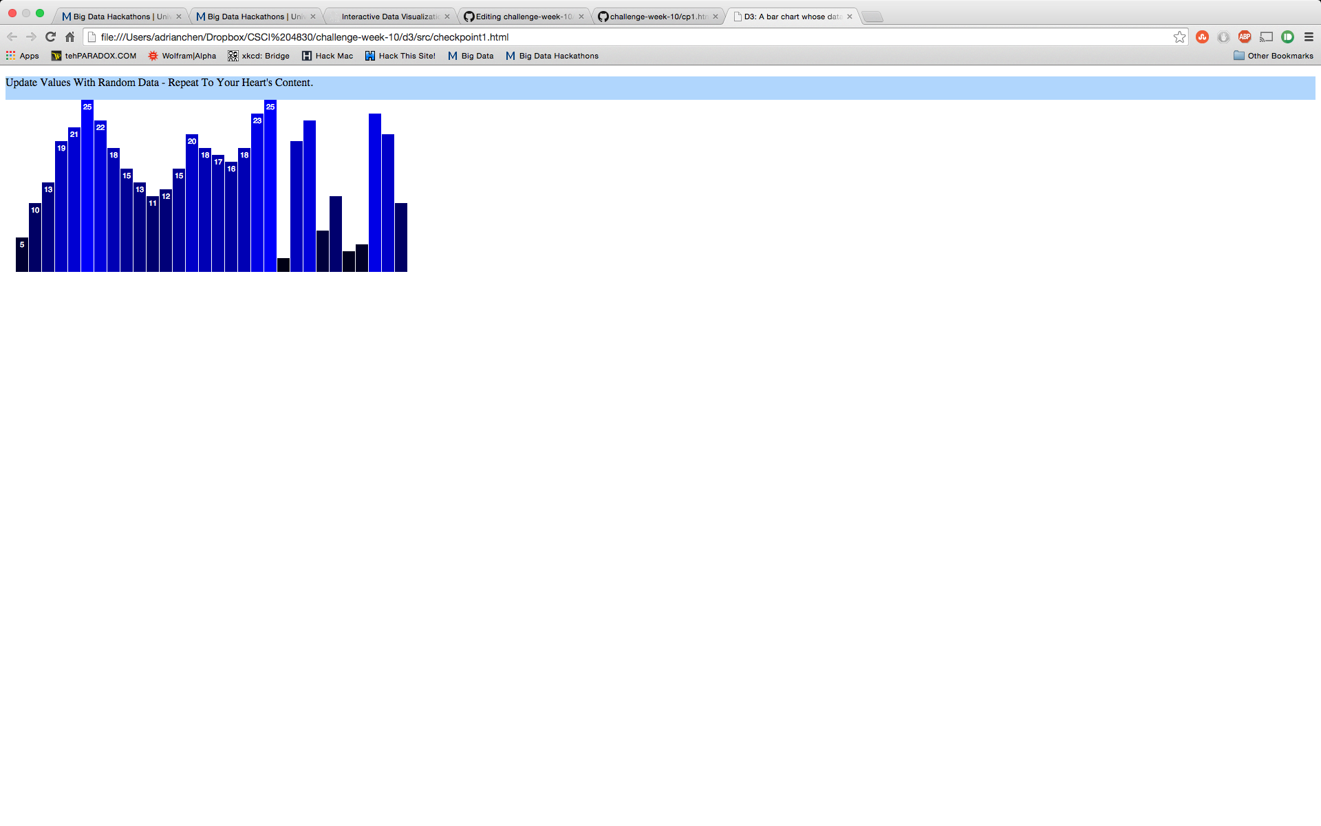Expand the Other Bookmarks folder

(x=1273, y=56)
